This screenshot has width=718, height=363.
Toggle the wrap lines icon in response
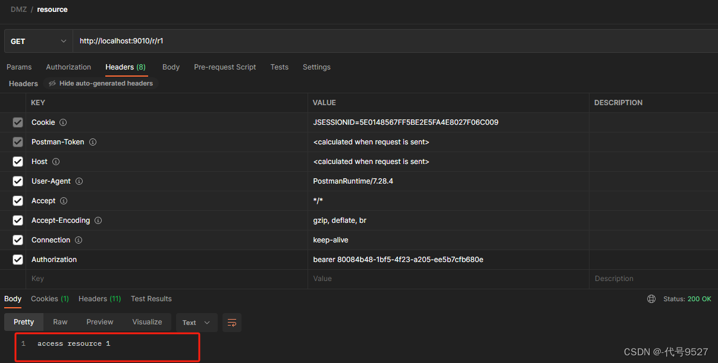(232, 322)
